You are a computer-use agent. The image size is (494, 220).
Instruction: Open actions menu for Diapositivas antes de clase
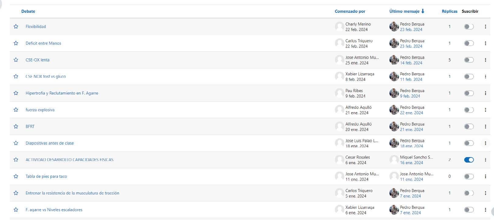pyautogui.click(x=485, y=143)
